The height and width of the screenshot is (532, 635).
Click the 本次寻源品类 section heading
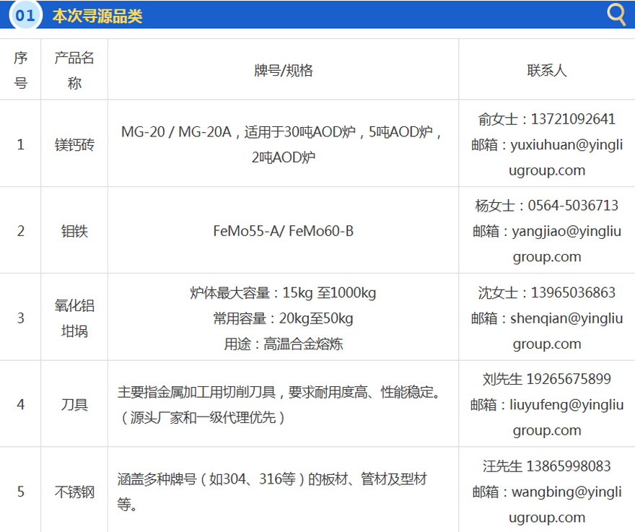97,16
